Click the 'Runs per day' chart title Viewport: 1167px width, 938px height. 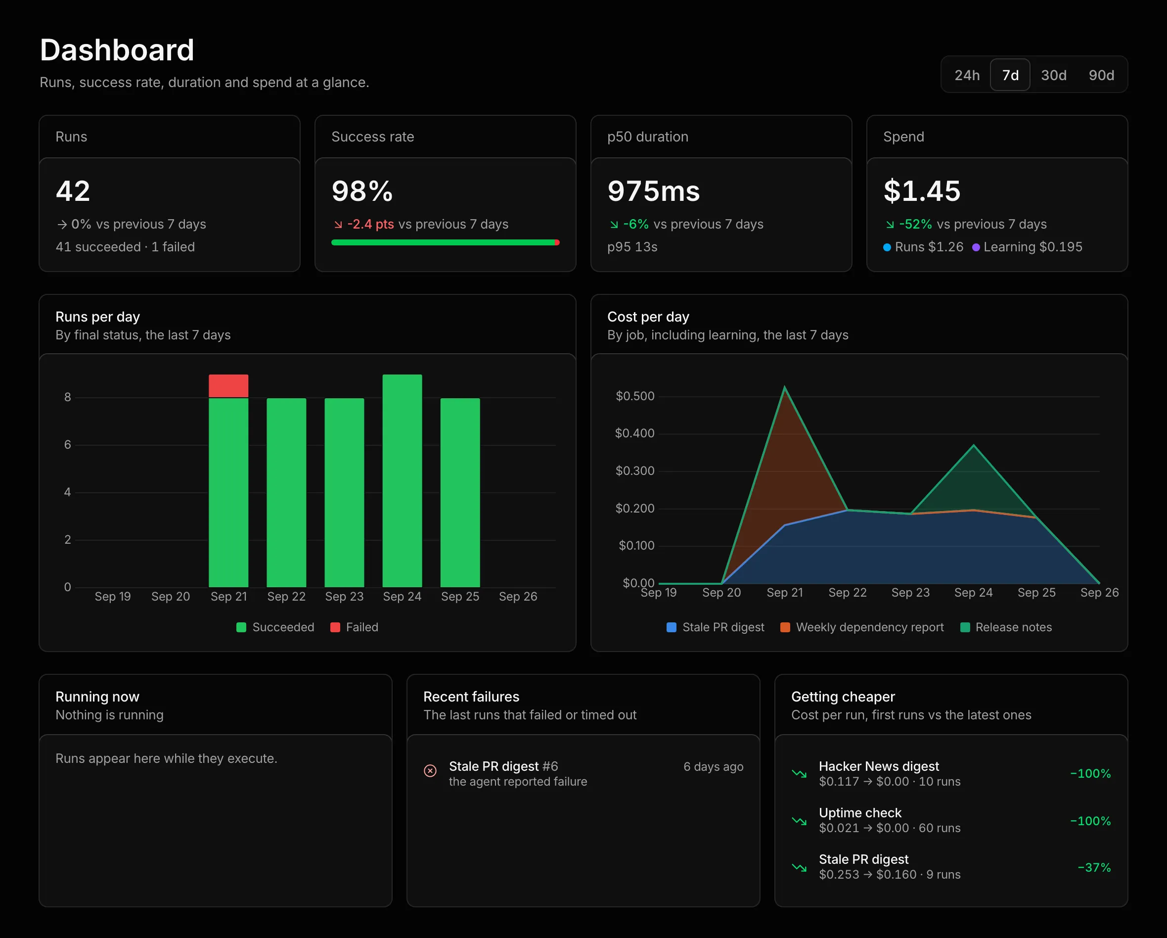(x=97, y=317)
